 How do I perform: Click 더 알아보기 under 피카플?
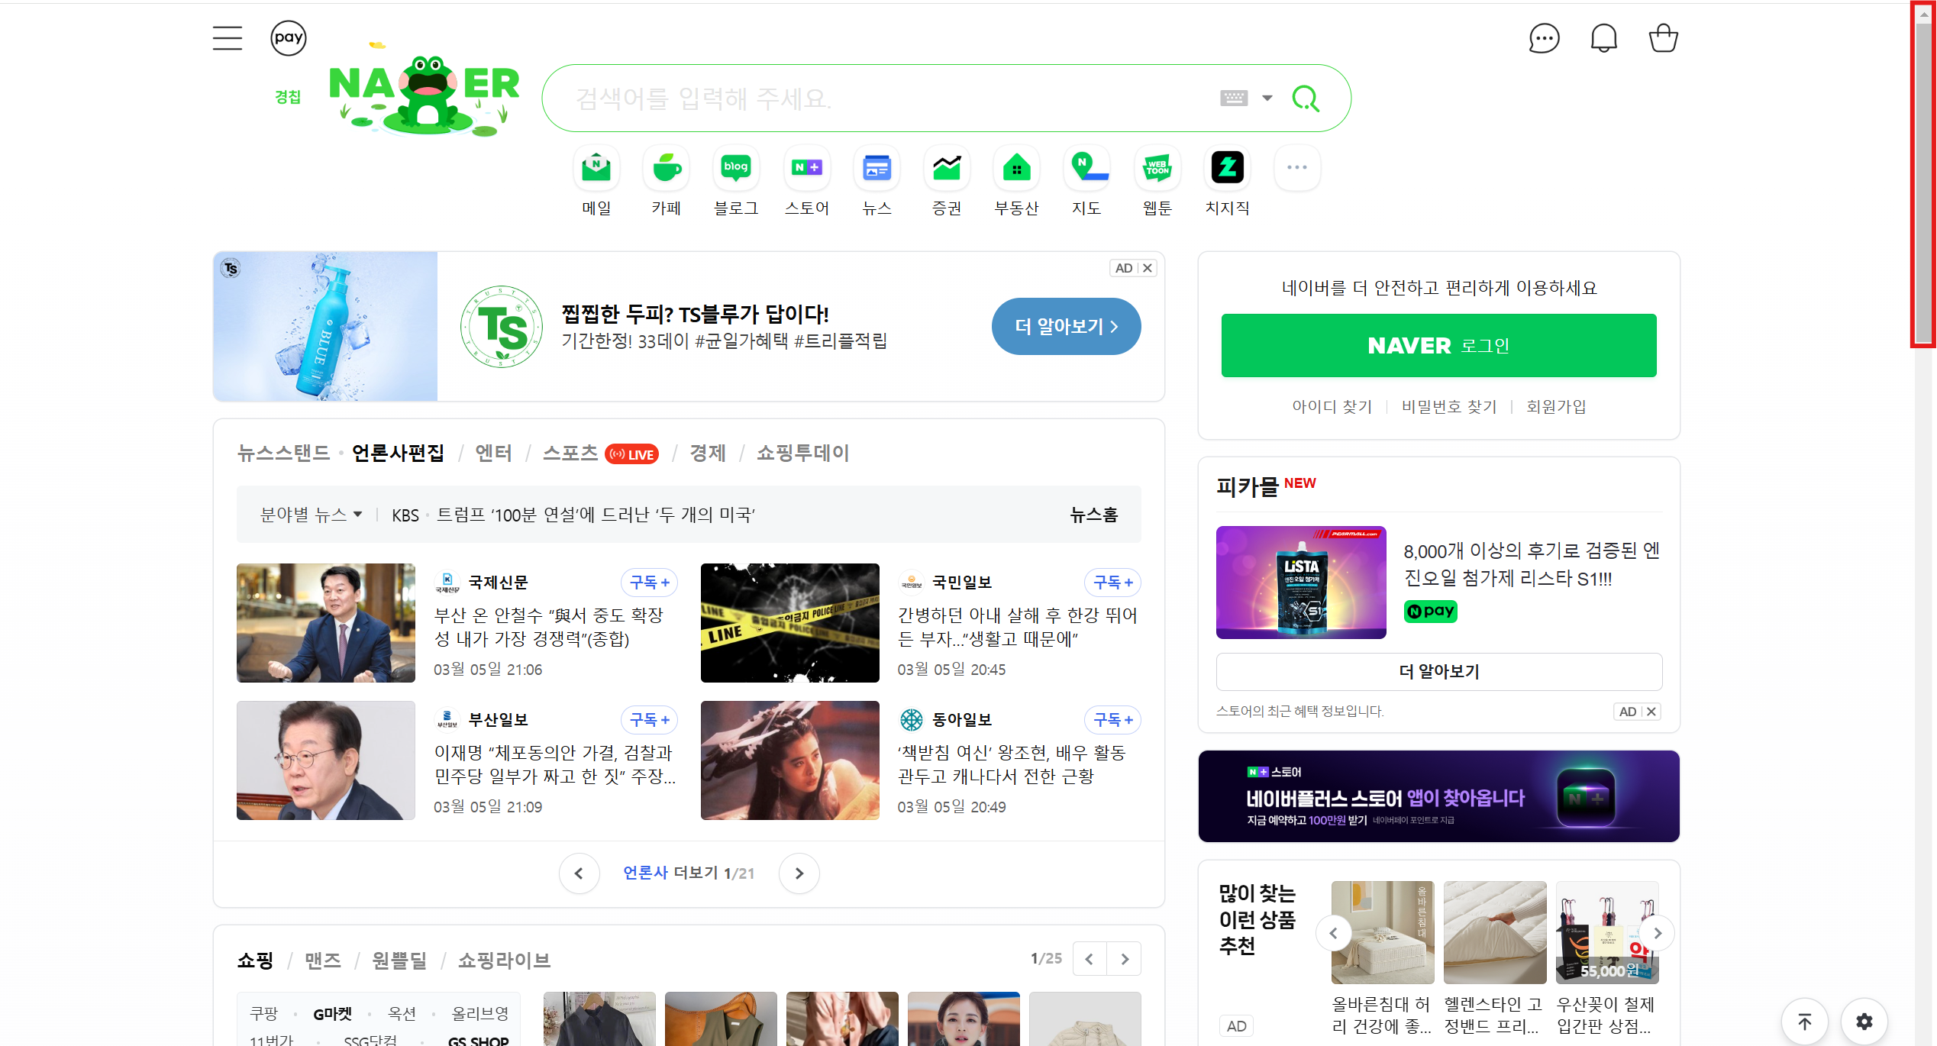(1438, 672)
